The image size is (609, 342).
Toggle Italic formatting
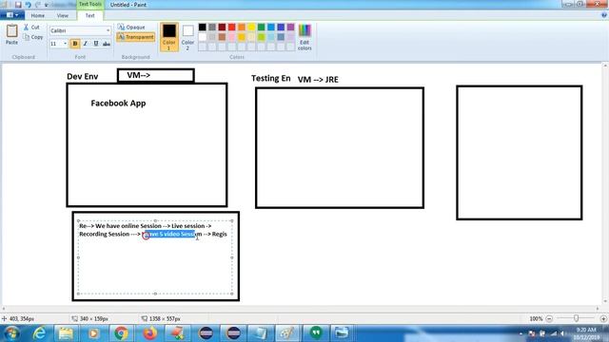pos(86,44)
